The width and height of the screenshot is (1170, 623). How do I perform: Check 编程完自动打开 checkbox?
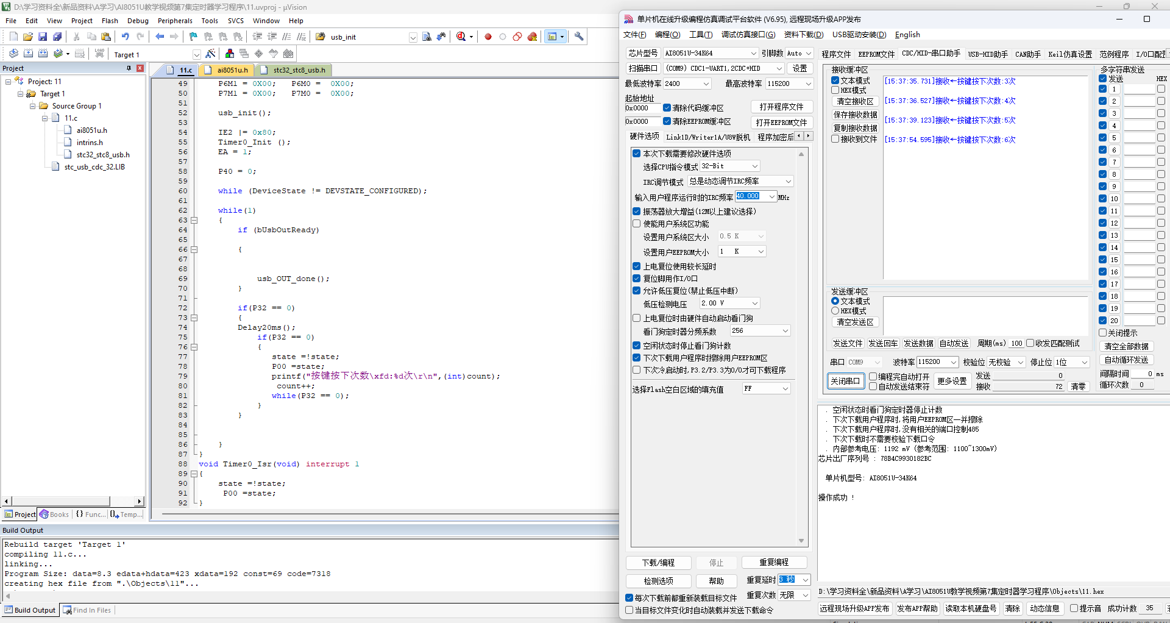click(x=873, y=377)
